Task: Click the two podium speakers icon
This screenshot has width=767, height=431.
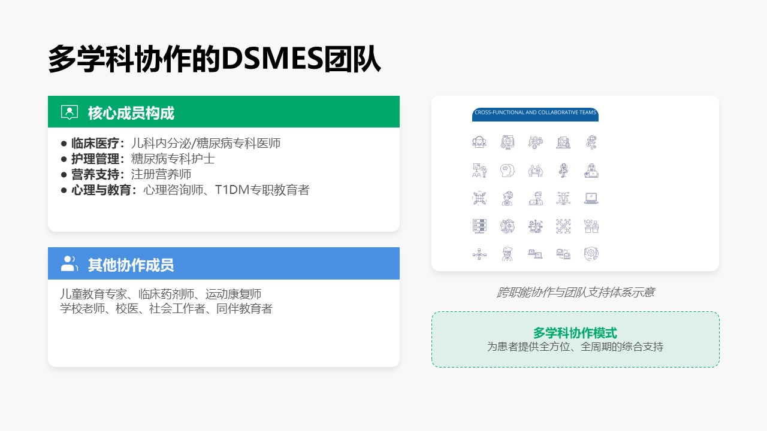Action: [591, 226]
